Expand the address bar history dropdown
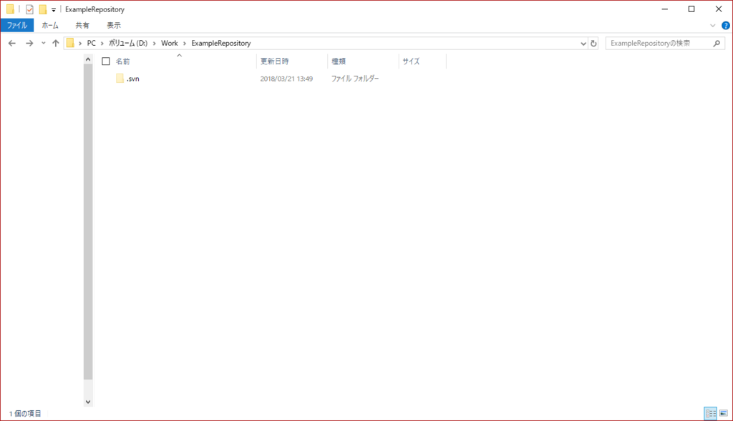The image size is (733, 421). 583,44
